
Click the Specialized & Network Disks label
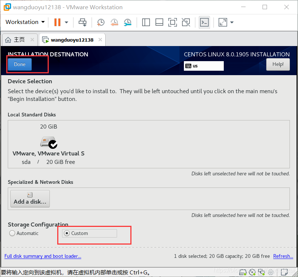point(41,182)
